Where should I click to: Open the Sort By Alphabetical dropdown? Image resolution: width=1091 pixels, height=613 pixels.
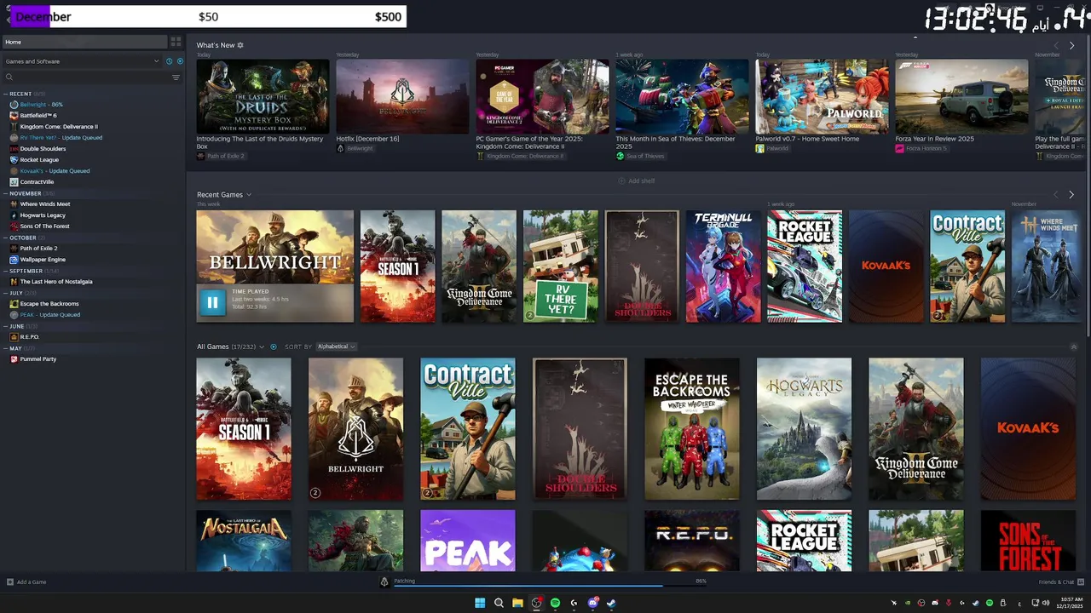(336, 347)
